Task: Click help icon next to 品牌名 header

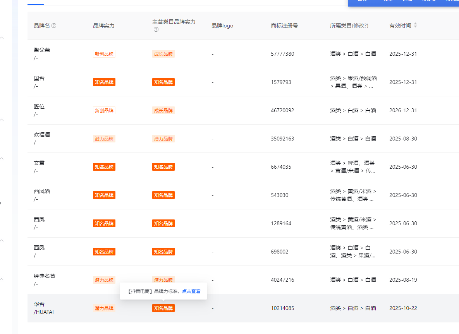Action: (x=54, y=26)
